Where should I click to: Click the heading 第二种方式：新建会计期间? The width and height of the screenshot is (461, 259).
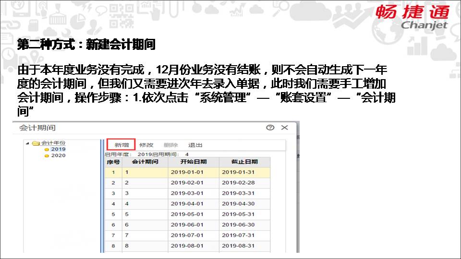(x=86, y=44)
